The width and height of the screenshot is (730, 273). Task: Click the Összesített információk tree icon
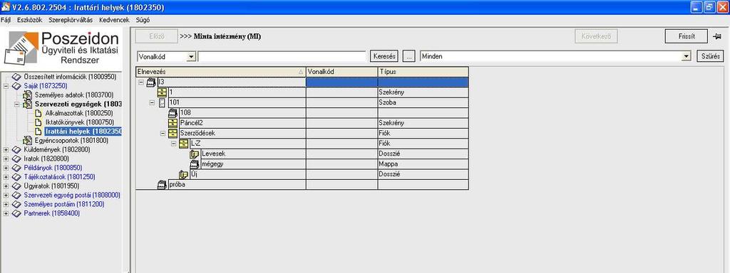(17, 77)
